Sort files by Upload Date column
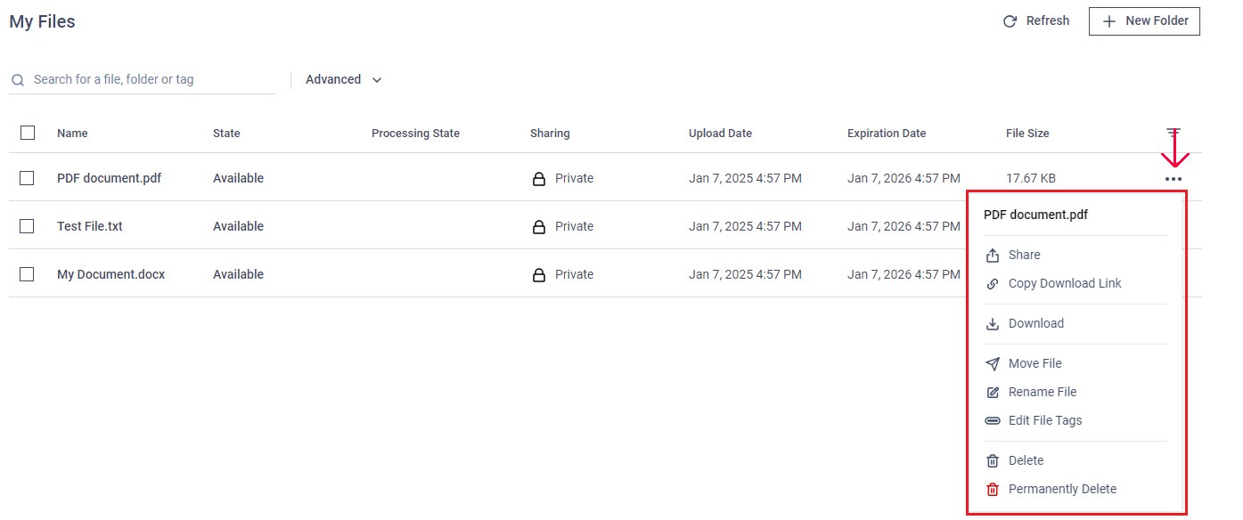1243x520 pixels. [720, 134]
